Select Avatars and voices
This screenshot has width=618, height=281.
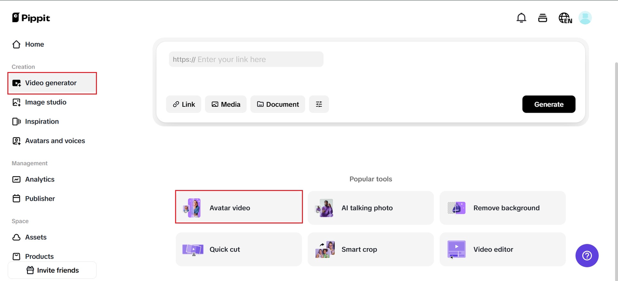tap(55, 141)
